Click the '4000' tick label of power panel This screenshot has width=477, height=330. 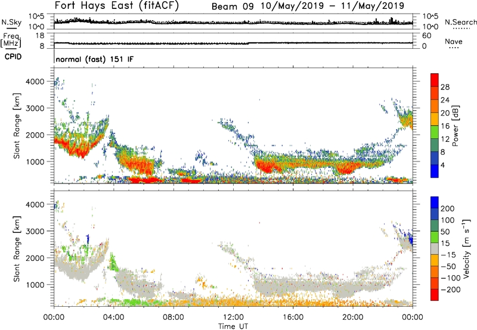coord(35,82)
